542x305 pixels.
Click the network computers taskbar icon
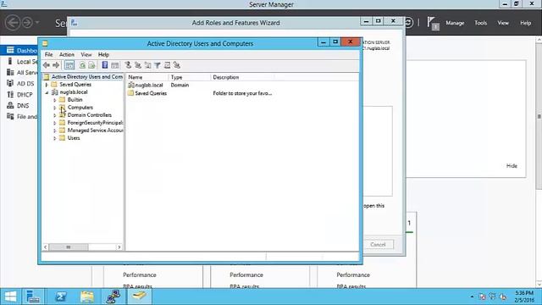pyautogui.click(x=113, y=297)
